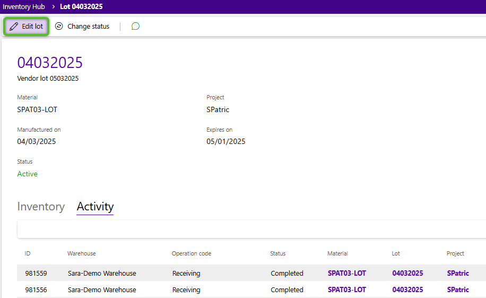Open the comments speech bubble icon

coord(135,27)
